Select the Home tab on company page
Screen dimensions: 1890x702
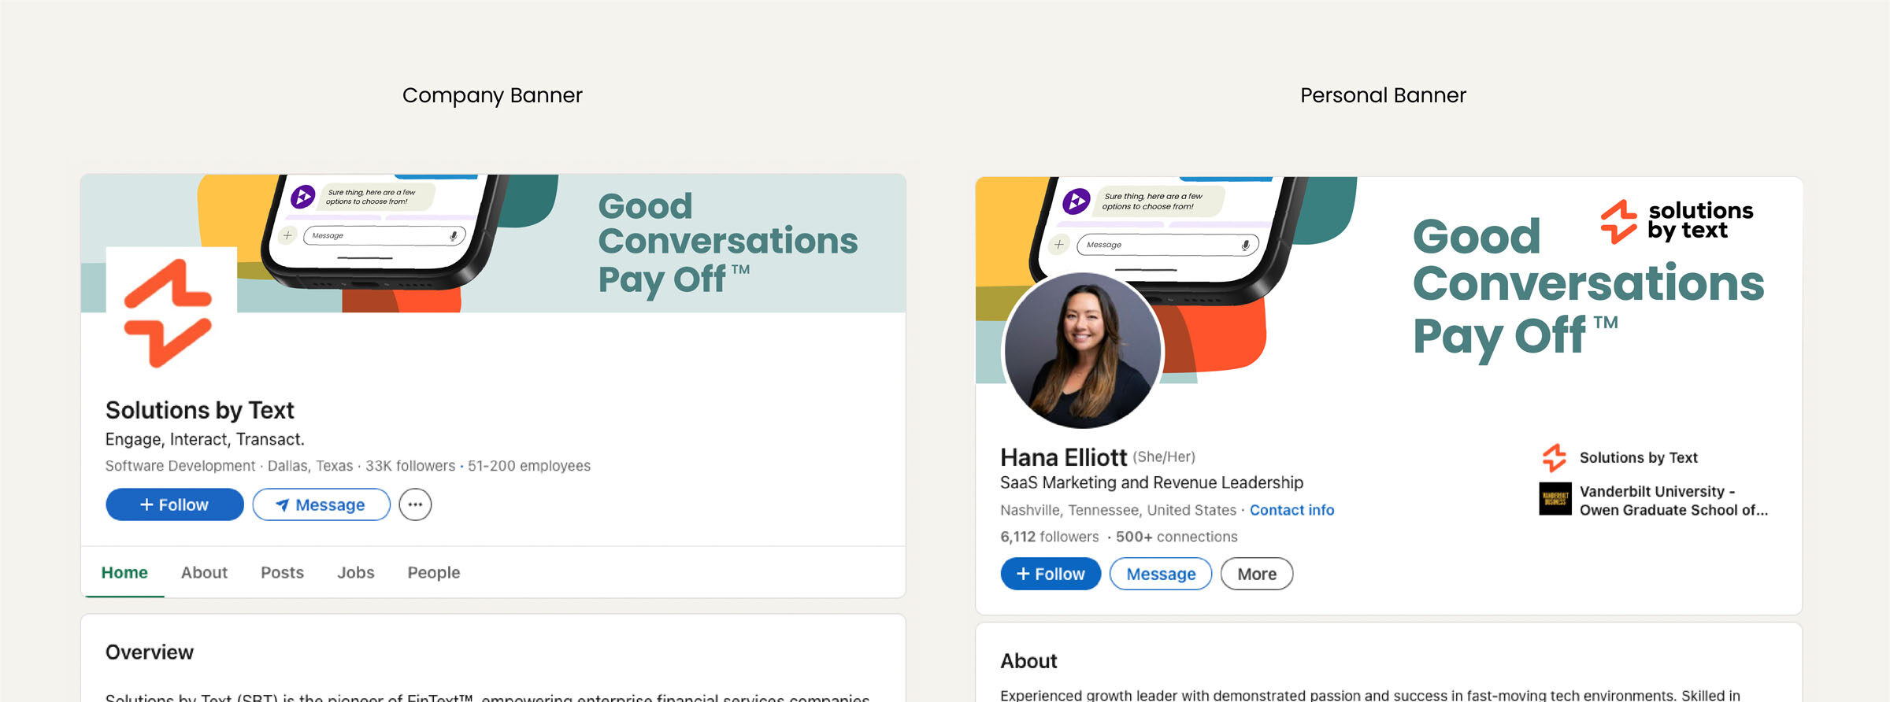coord(124,572)
